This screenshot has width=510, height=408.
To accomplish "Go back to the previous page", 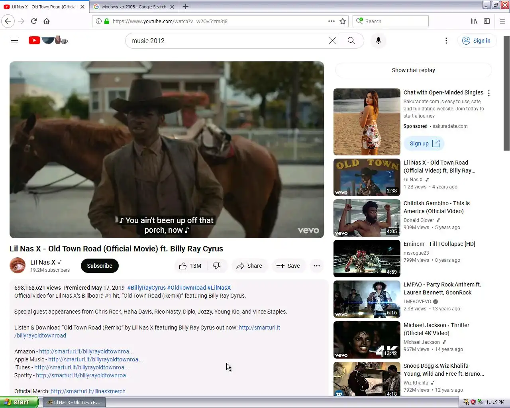I will click(8, 21).
